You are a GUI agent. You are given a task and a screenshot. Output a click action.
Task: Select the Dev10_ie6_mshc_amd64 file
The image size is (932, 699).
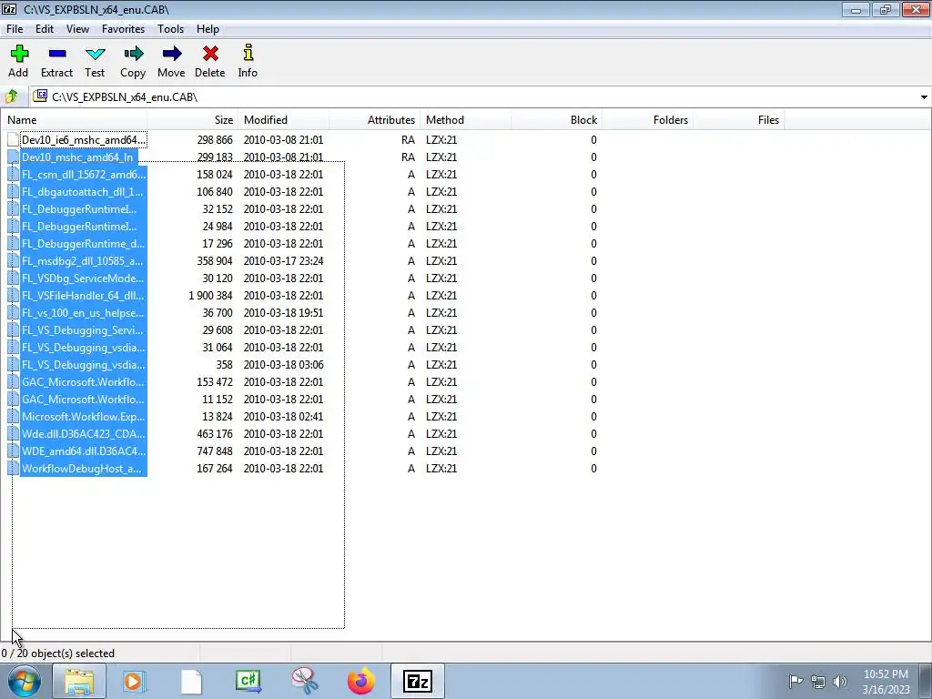[84, 139]
